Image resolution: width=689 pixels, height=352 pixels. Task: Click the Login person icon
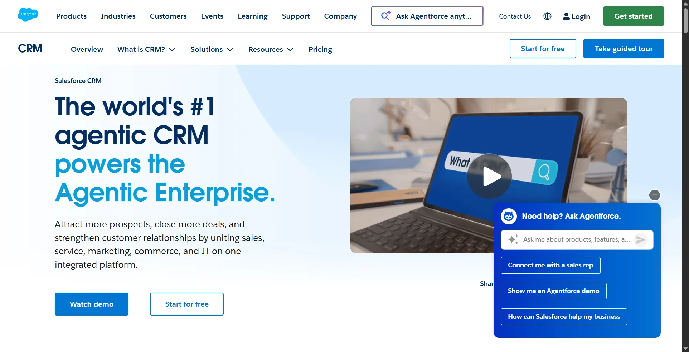pos(566,16)
